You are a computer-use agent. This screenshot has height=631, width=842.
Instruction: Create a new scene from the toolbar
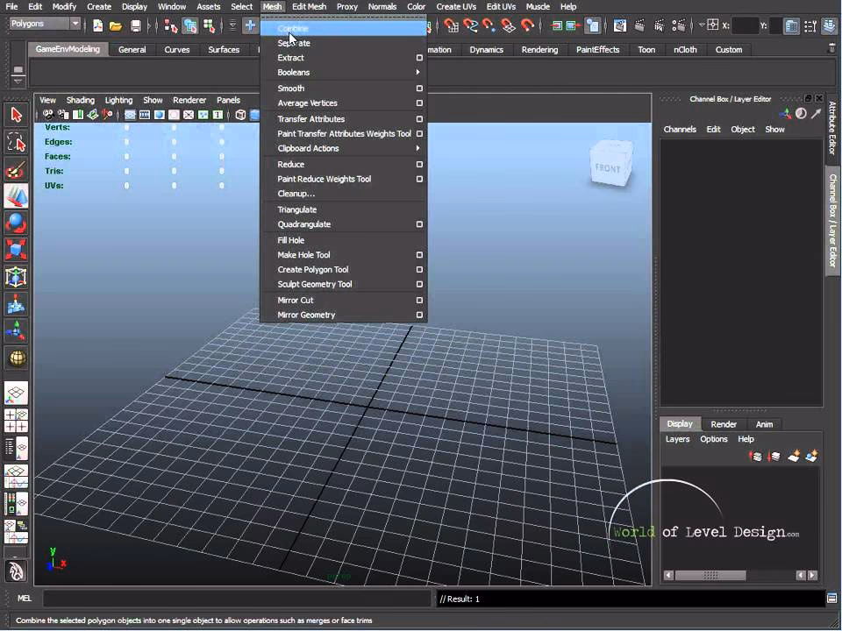coord(97,25)
